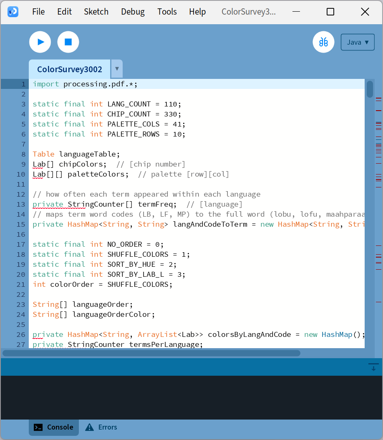Select the terminal icon on the Console tab
The height and width of the screenshot is (440, 383).
point(39,427)
